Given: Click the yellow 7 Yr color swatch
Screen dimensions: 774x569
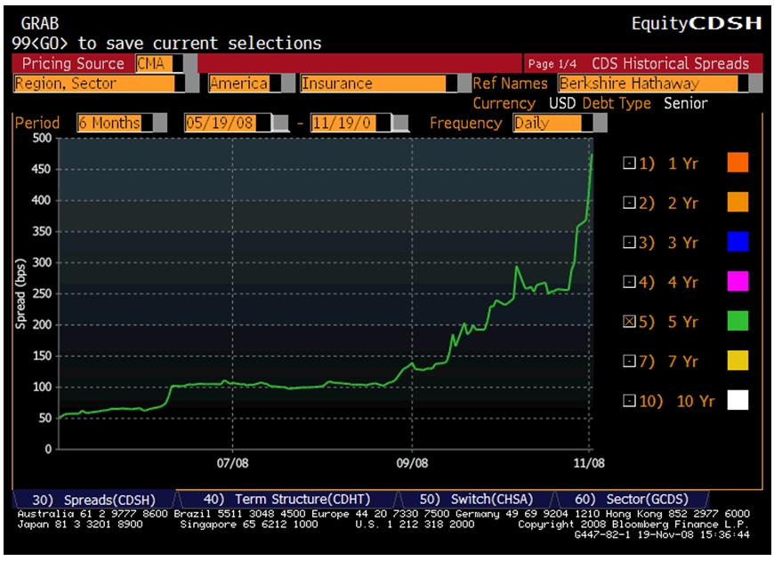Looking at the screenshot, I should [738, 360].
